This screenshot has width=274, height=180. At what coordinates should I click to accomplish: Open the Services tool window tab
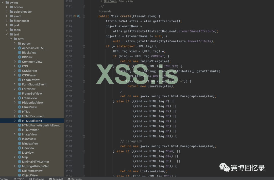click(x=75, y=179)
